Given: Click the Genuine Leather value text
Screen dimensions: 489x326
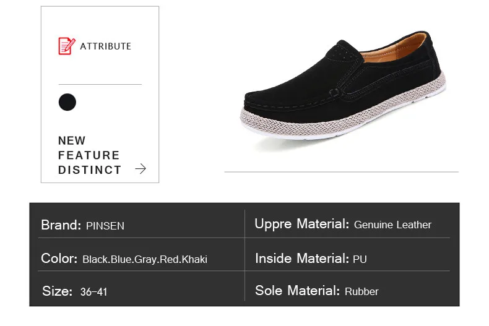Looking at the screenshot, I should pos(392,225).
